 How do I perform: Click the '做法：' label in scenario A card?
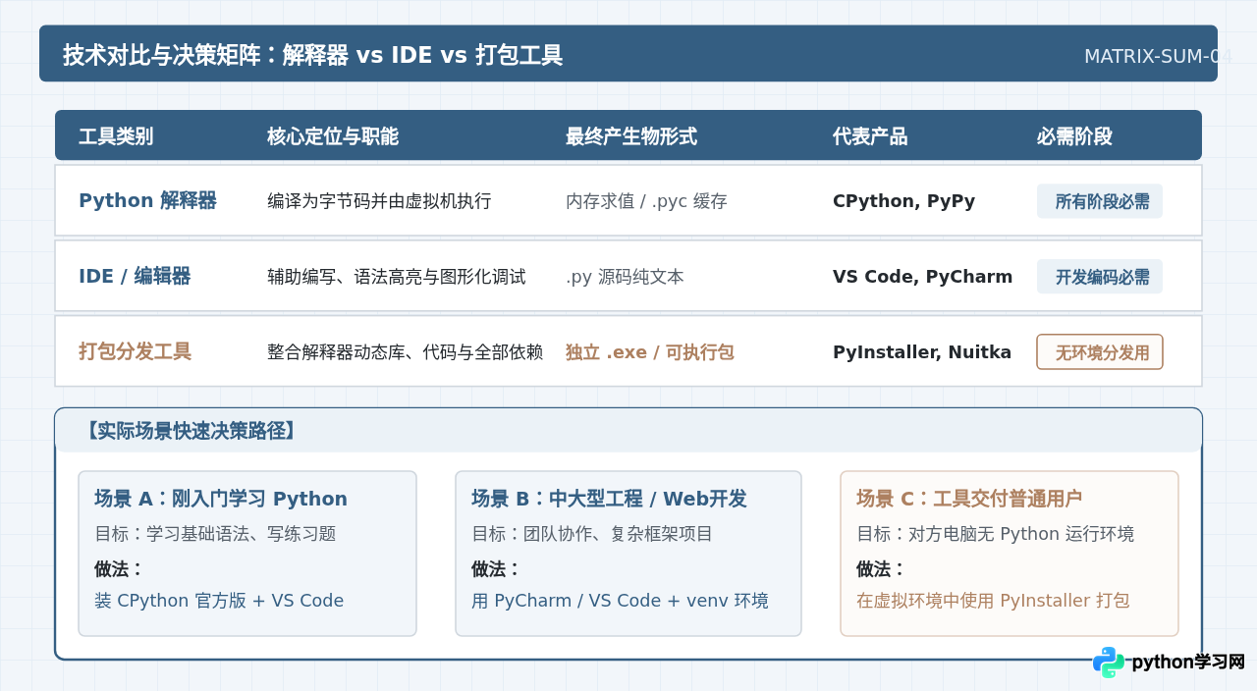[119, 569]
